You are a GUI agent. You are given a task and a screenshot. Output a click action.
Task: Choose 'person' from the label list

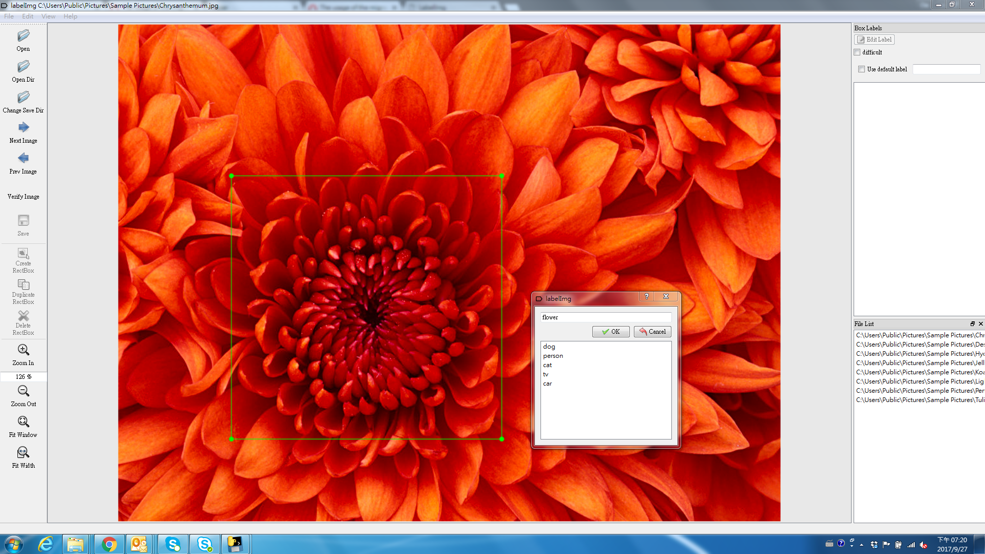coord(553,356)
